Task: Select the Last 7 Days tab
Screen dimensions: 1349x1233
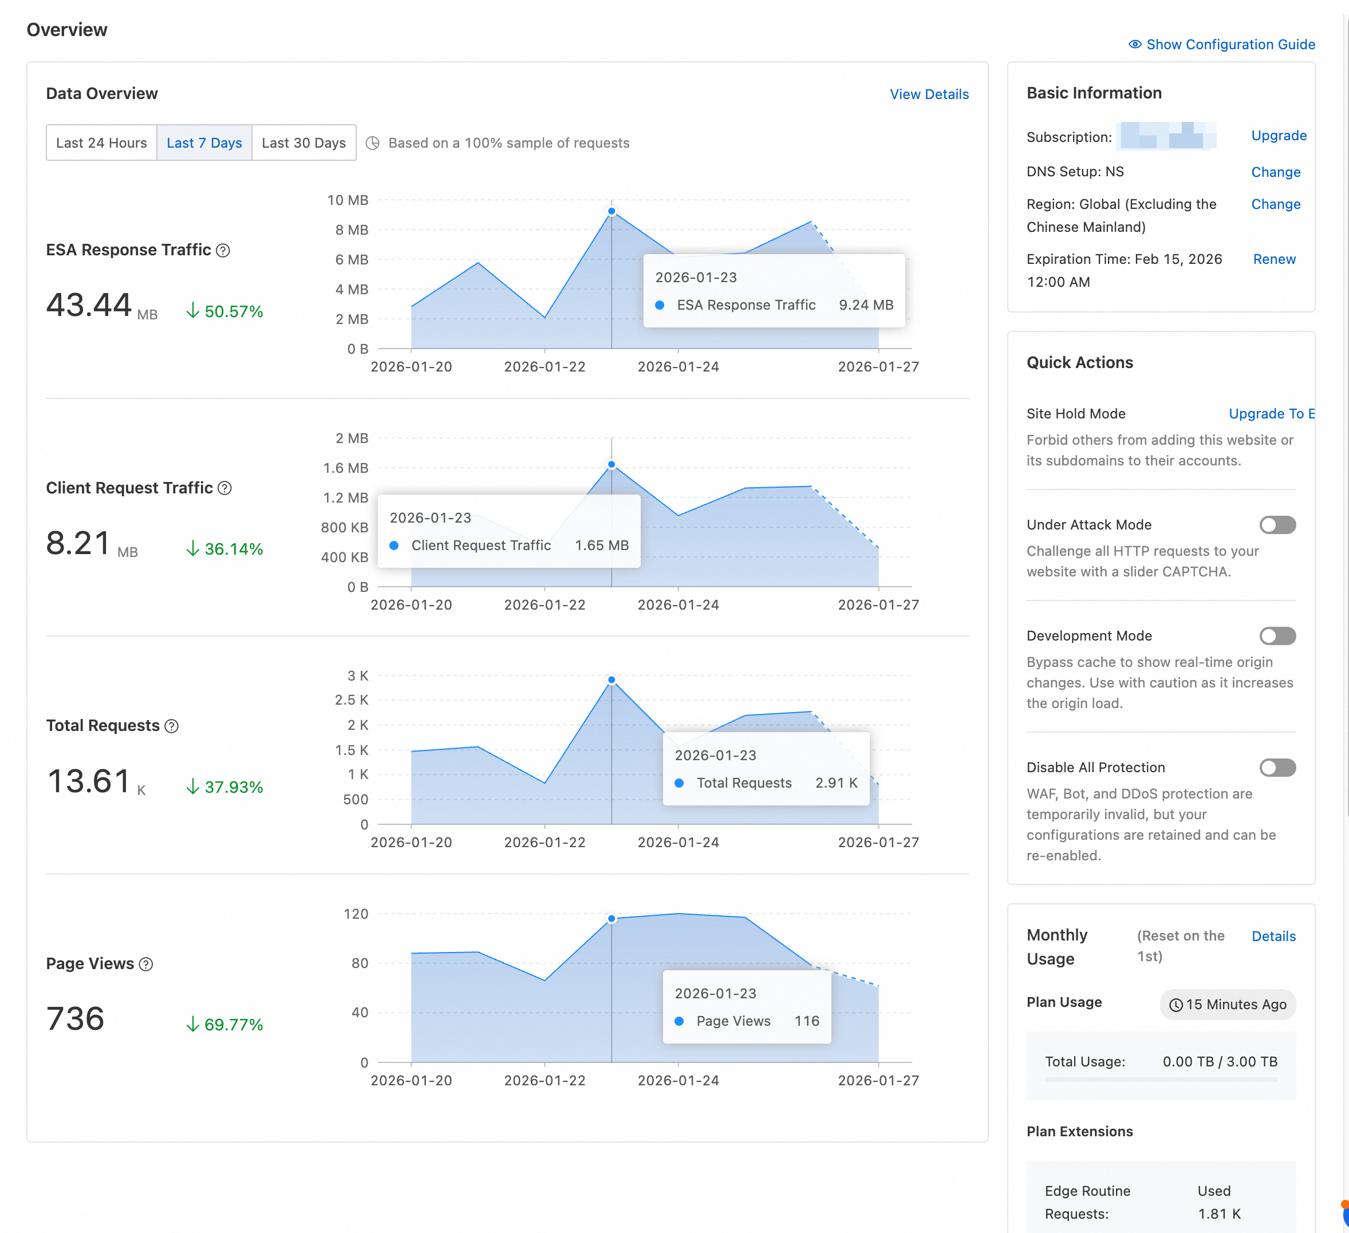Action: pyautogui.click(x=204, y=143)
